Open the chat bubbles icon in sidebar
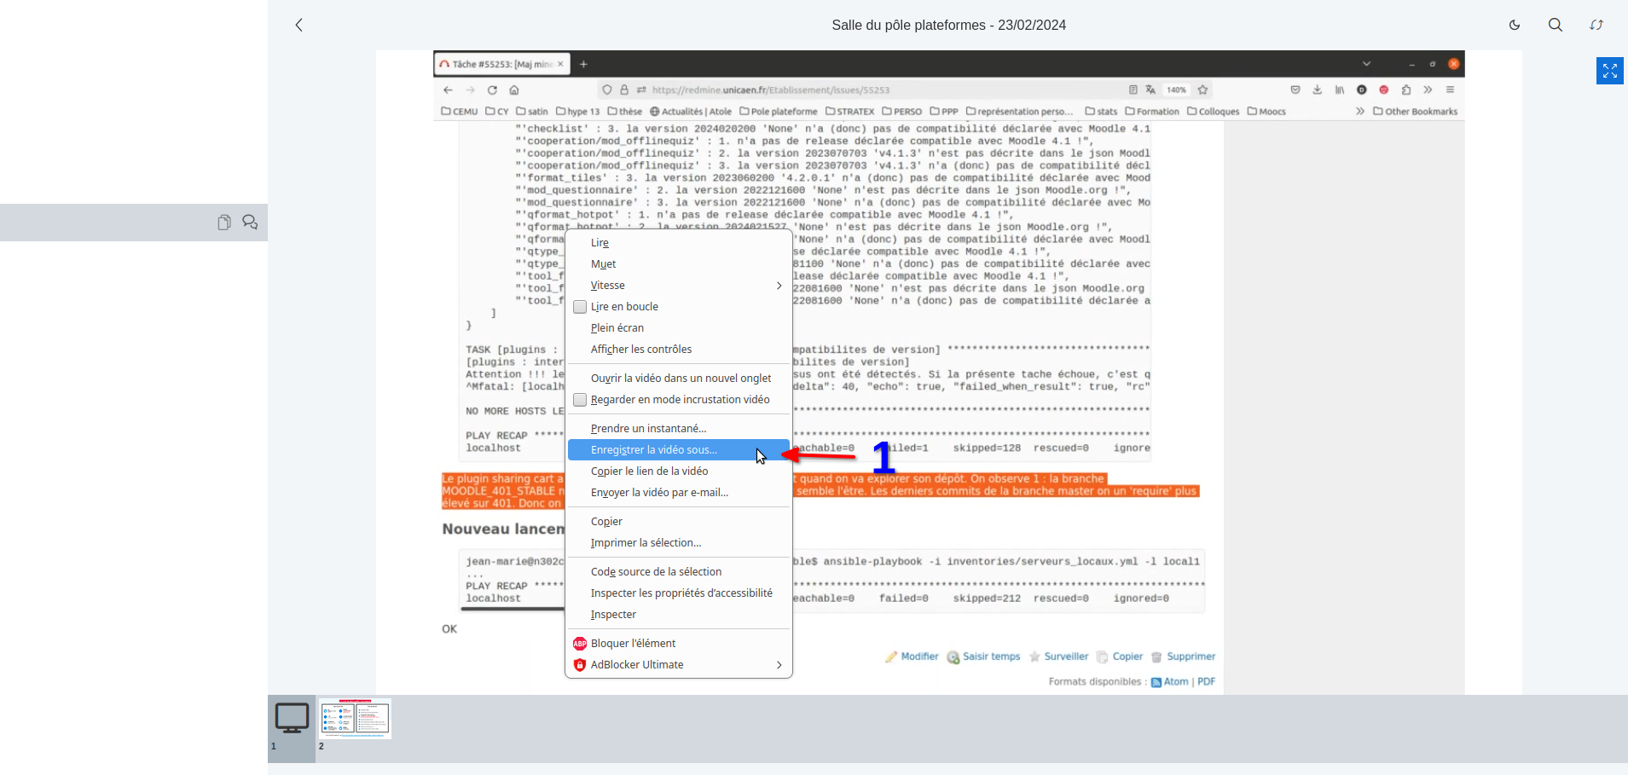The image size is (1628, 775). click(x=250, y=223)
